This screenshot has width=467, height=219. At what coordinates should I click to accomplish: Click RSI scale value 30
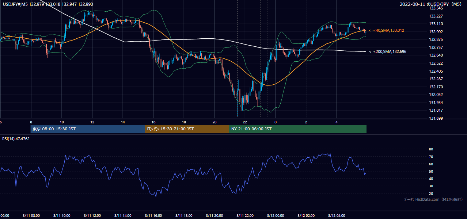[431, 186]
